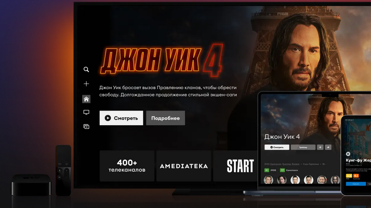Viewport: 371px width, 208px height.
Task: Click the plus icon in the TV sidebar
Action: (x=86, y=84)
